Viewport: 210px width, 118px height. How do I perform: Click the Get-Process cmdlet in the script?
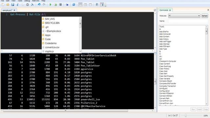18,14
